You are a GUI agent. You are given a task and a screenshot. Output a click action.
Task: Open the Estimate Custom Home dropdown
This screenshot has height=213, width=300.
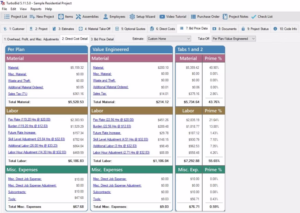click(x=169, y=39)
